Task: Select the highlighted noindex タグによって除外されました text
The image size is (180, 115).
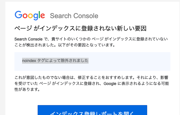Action: point(55,61)
